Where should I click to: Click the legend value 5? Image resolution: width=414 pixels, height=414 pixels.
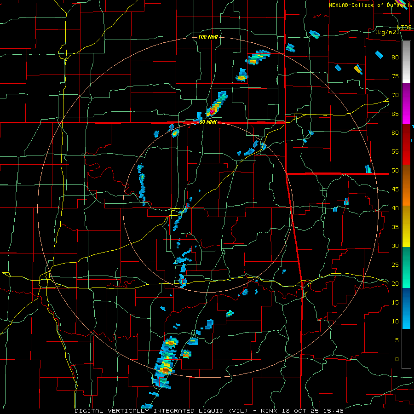pyautogui.click(x=397, y=340)
